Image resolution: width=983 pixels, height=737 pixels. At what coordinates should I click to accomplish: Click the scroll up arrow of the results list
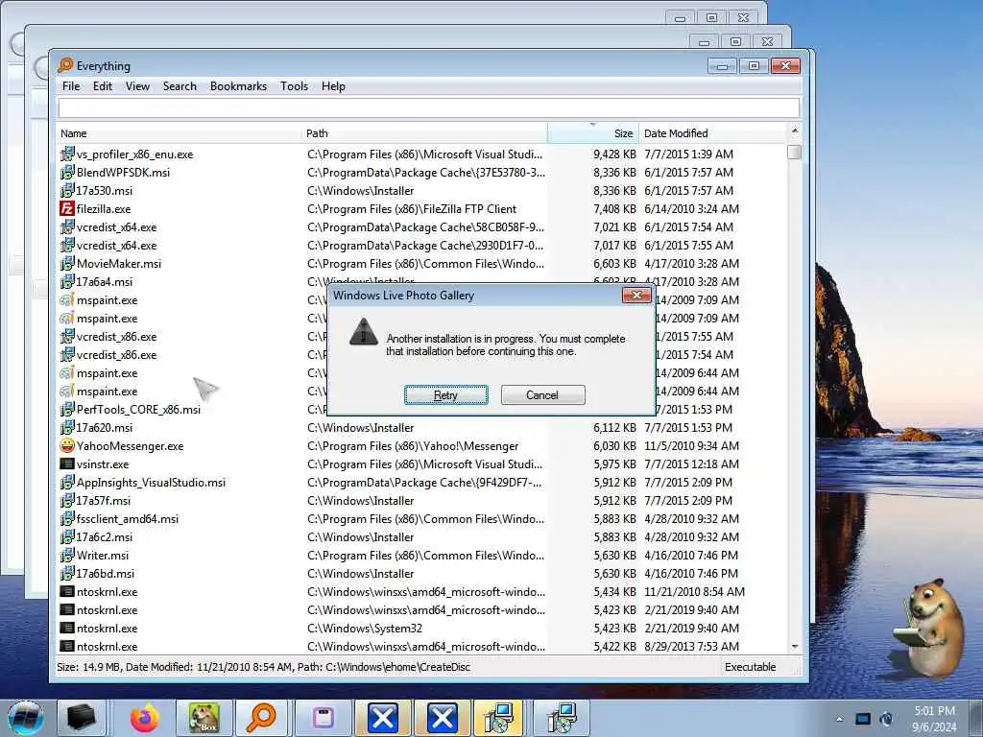point(794,131)
